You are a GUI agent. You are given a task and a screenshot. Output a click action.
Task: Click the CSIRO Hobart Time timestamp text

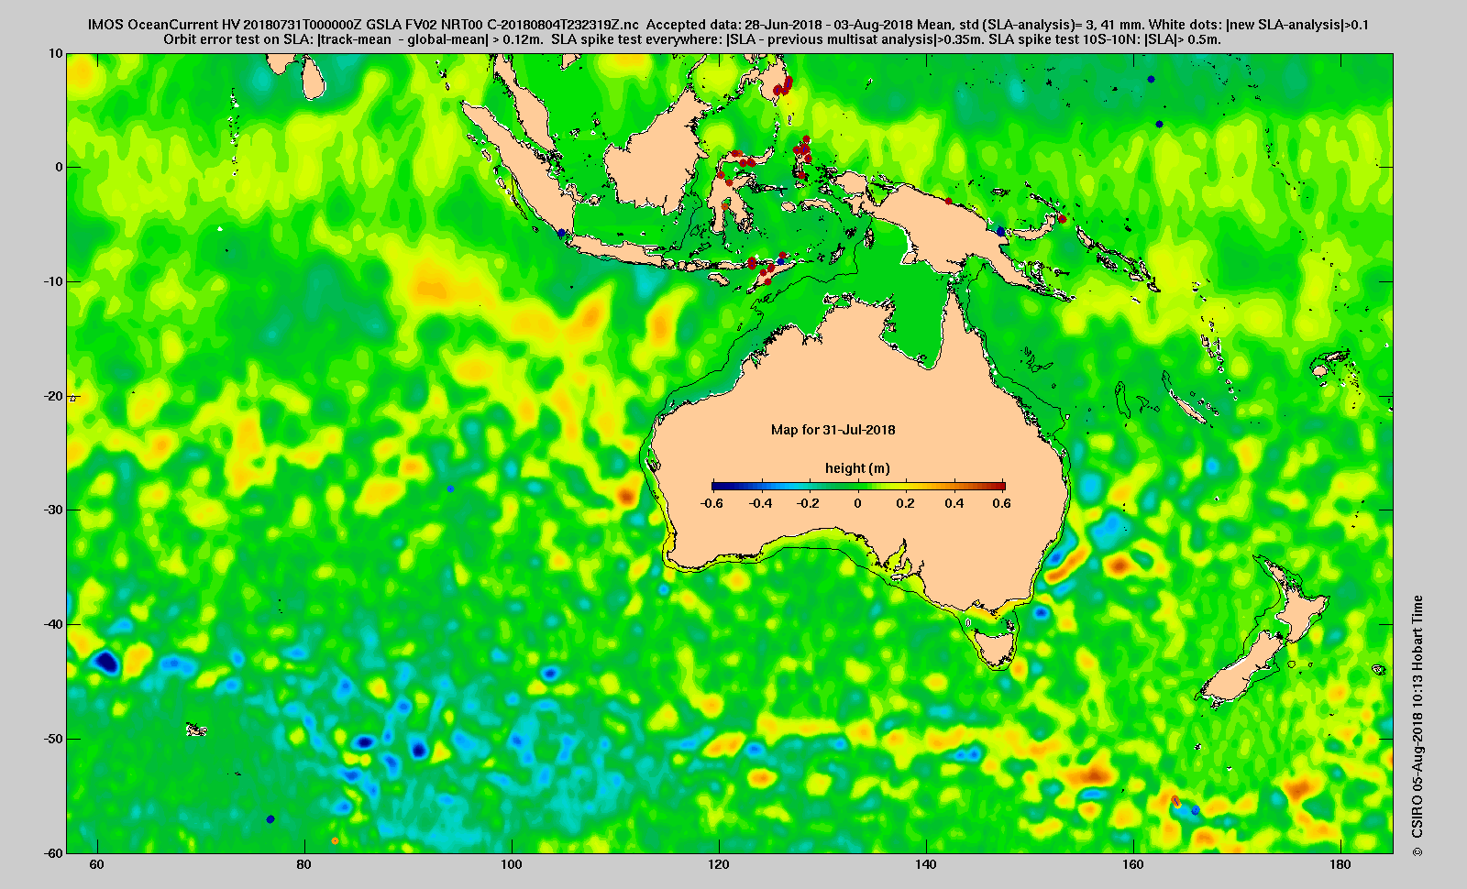click(x=1417, y=726)
